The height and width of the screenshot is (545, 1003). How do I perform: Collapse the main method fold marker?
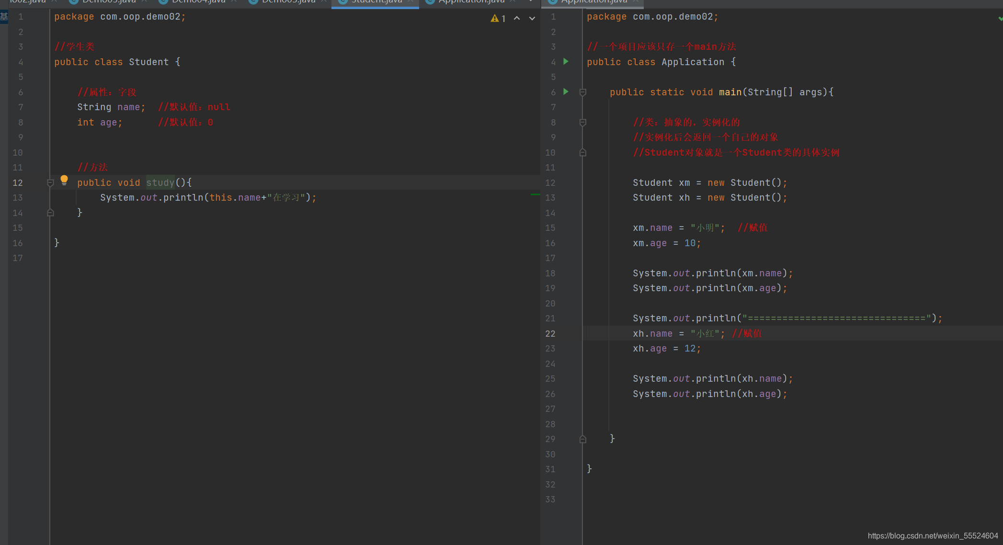tap(583, 92)
